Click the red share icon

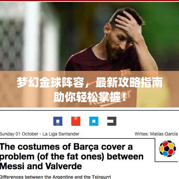pyautogui.click(x=76, y=121)
